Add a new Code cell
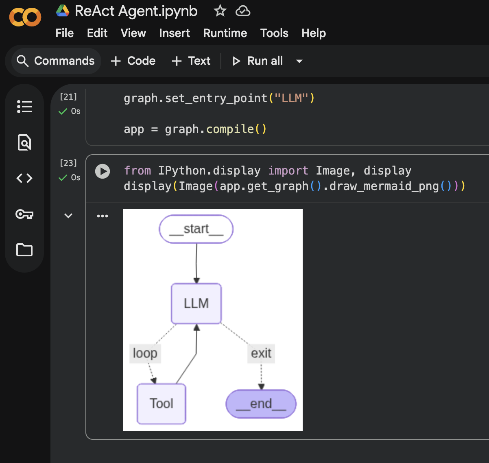The height and width of the screenshot is (463, 489). click(133, 61)
